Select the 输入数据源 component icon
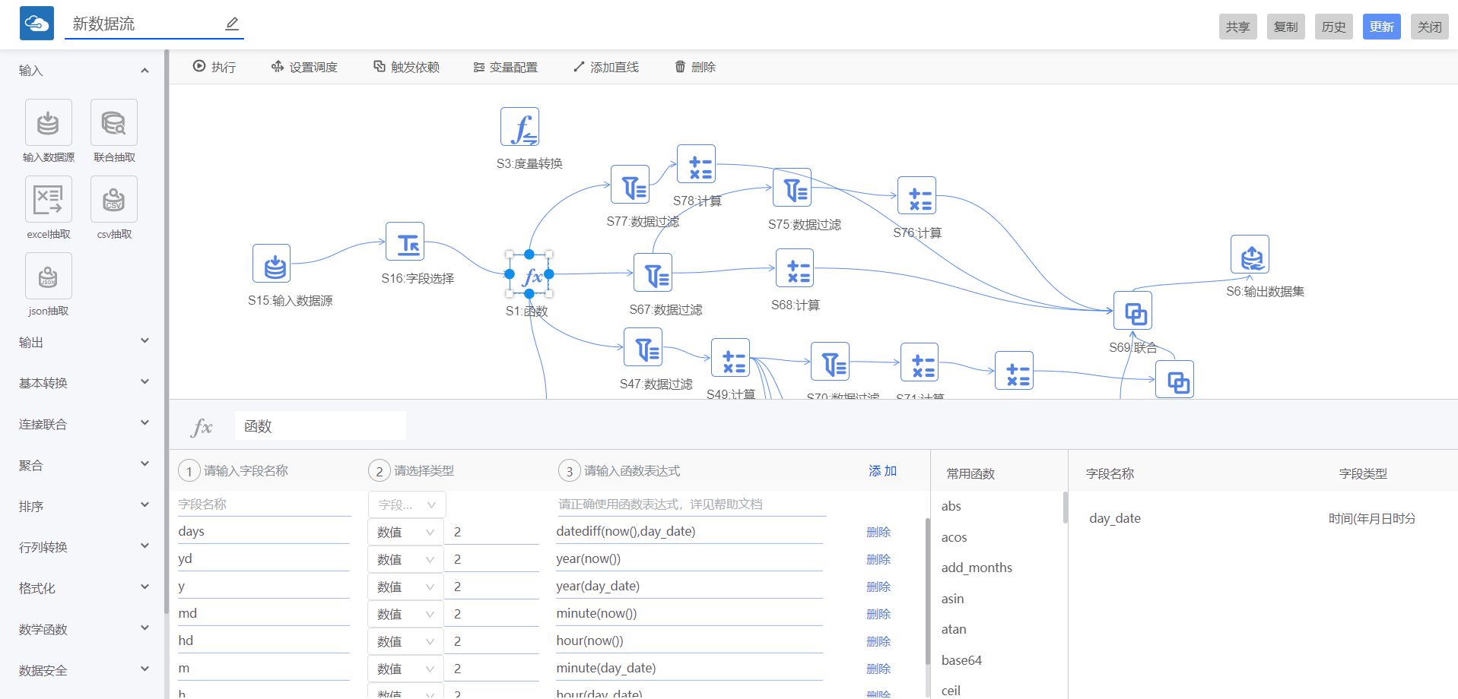This screenshot has height=699, width=1458. [x=49, y=122]
